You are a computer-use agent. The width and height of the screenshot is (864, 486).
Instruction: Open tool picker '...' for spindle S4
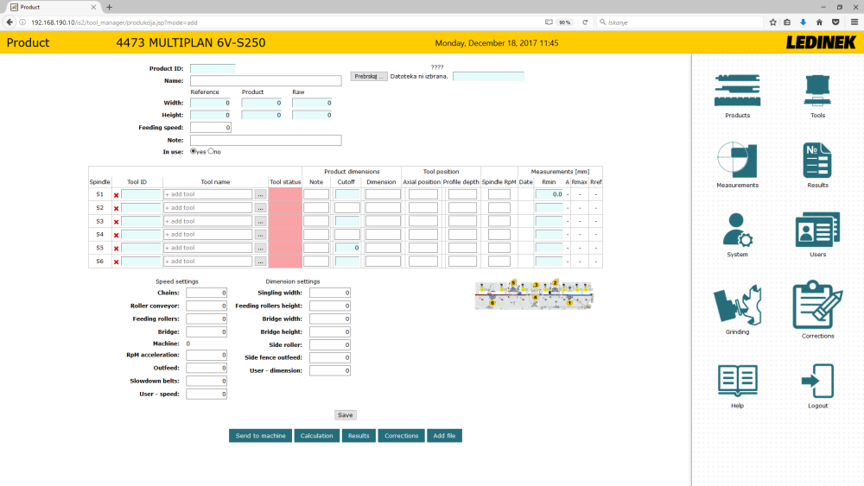(x=261, y=235)
